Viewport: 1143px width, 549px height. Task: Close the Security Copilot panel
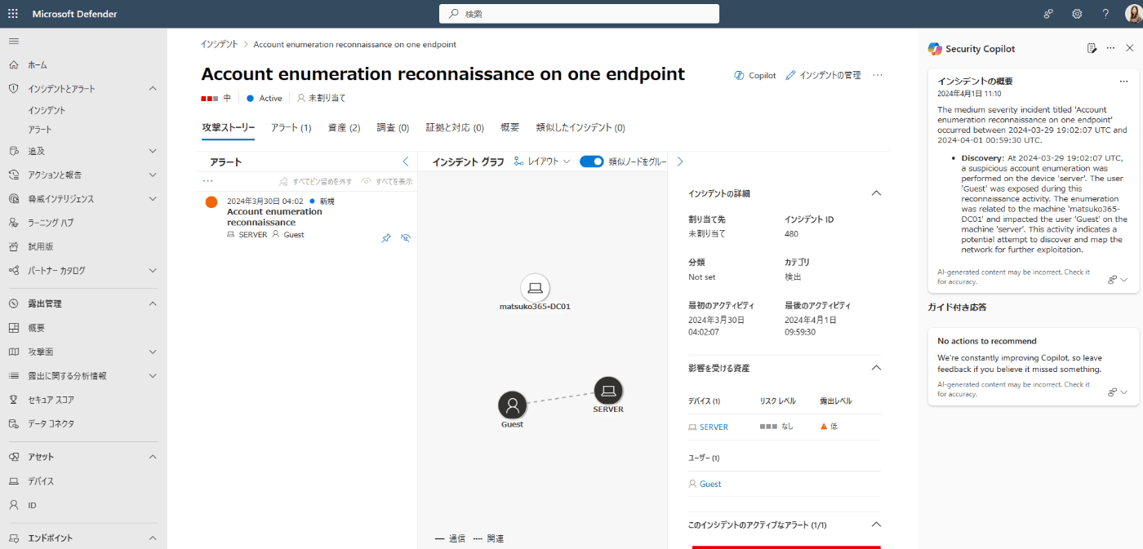(x=1129, y=49)
